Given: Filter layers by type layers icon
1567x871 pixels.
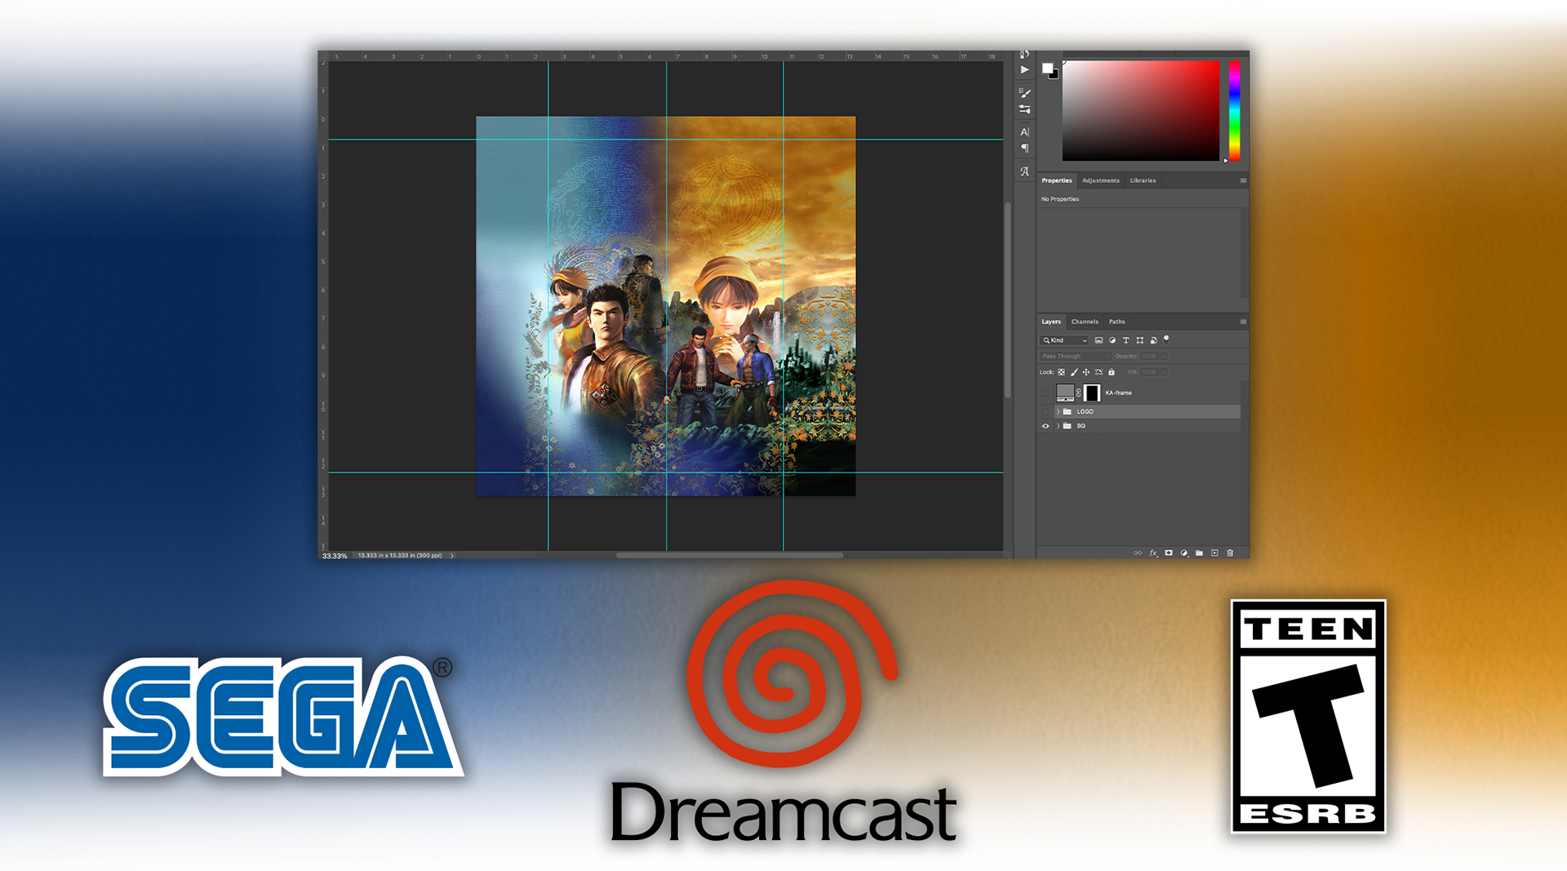Looking at the screenshot, I should pos(1125,340).
